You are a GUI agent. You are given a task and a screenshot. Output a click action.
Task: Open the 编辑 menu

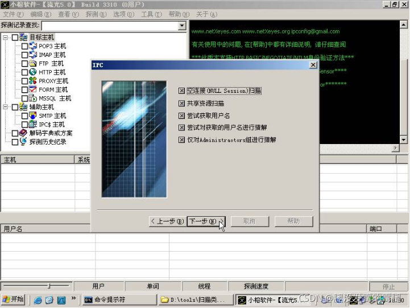(41, 14)
